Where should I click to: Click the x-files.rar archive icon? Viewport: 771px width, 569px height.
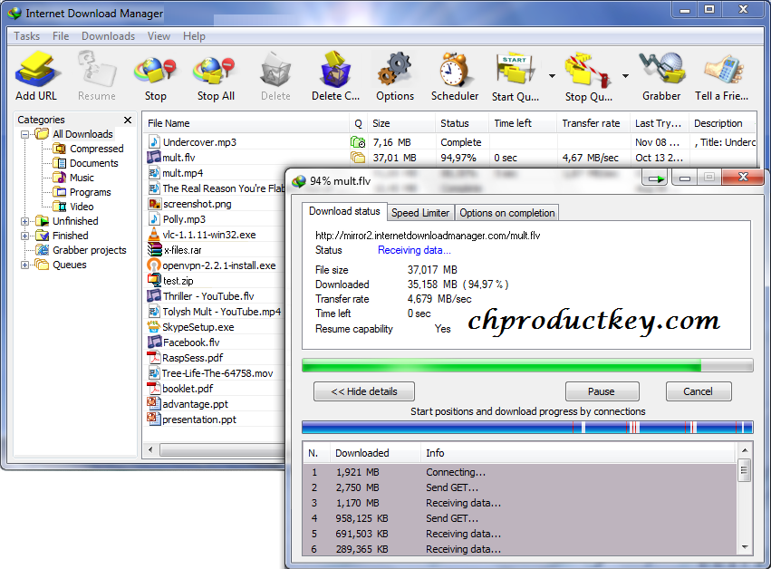tap(154, 250)
